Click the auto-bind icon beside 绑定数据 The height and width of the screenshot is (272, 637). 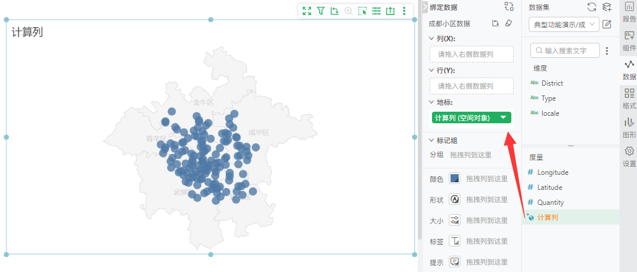pyautogui.click(x=509, y=6)
